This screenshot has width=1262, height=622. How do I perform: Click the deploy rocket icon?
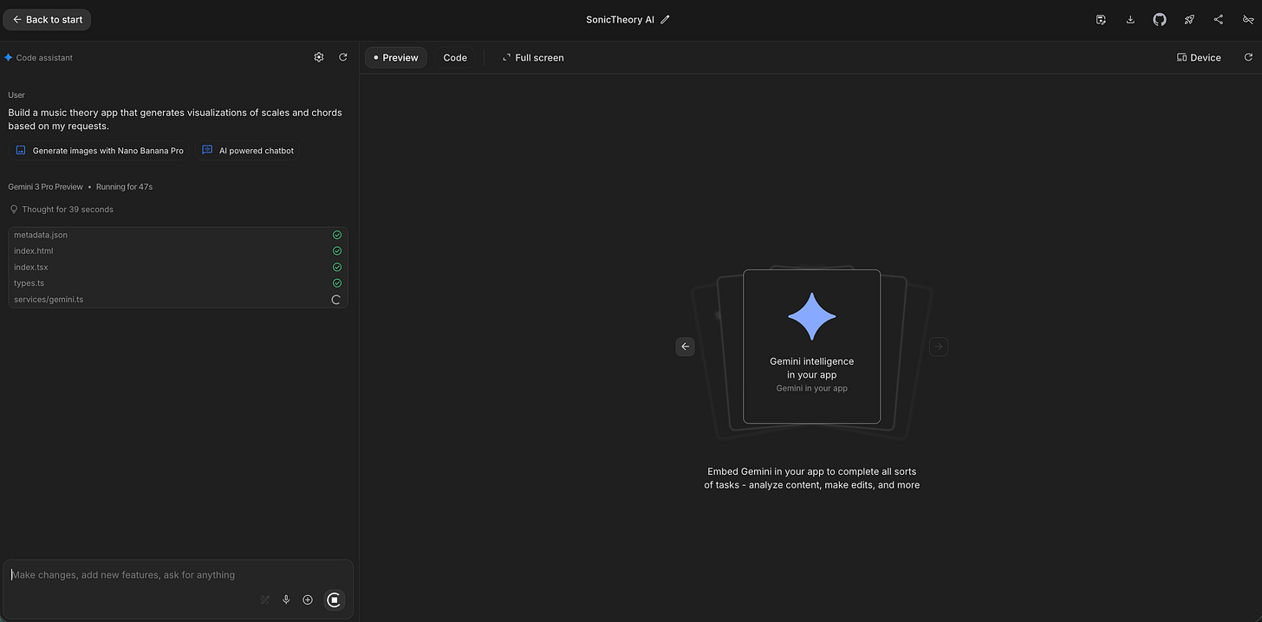click(x=1189, y=18)
